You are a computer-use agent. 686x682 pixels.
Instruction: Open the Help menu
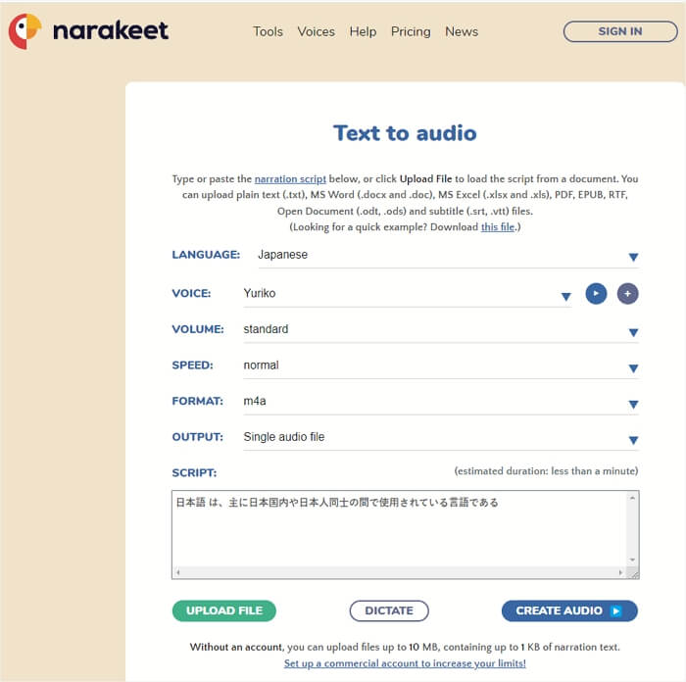363,31
